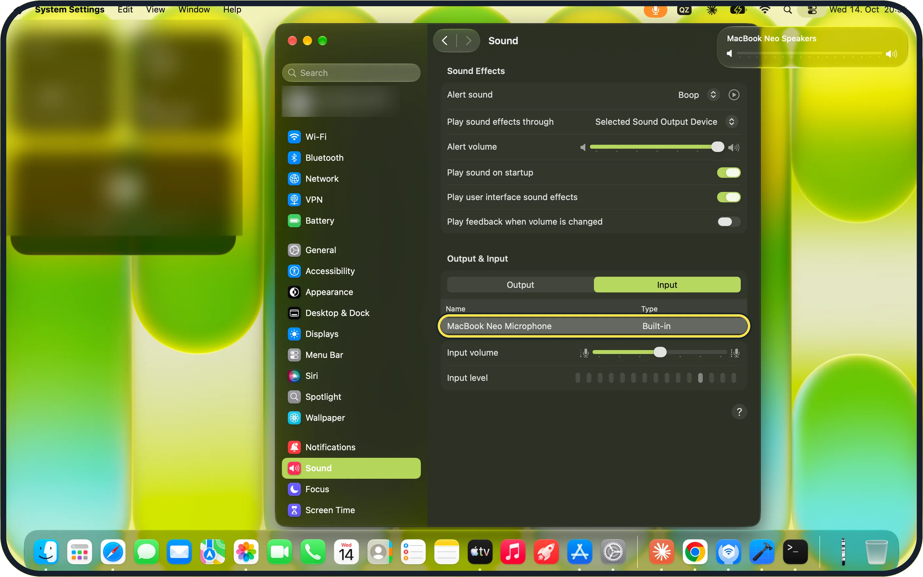The width and height of the screenshot is (923, 577).
Task: Open the View menu
Action: pyautogui.click(x=155, y=9)
